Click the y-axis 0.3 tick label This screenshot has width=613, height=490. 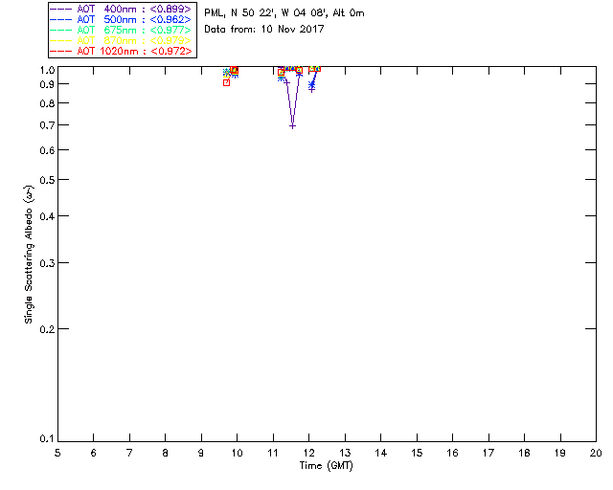pyautogui.click(x=47, y=263)
